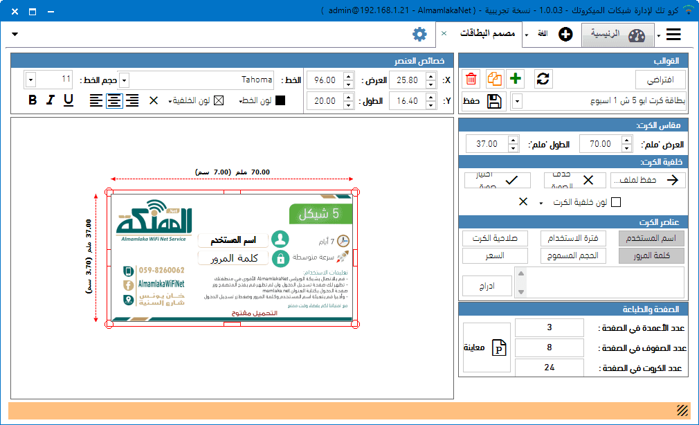699x425 pixels.
Task: Click the black plus circle icon
Action: coord(565,34)
